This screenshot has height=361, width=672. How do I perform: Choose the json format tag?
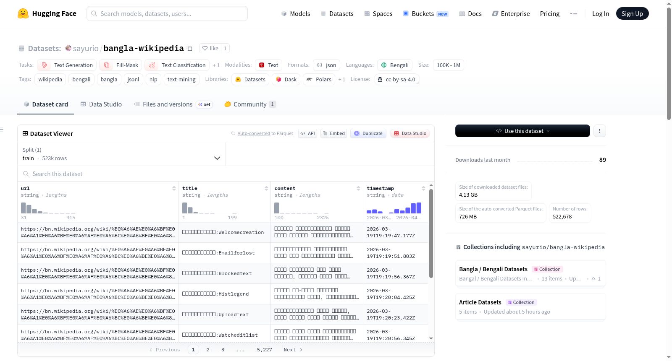click(326, 65)
